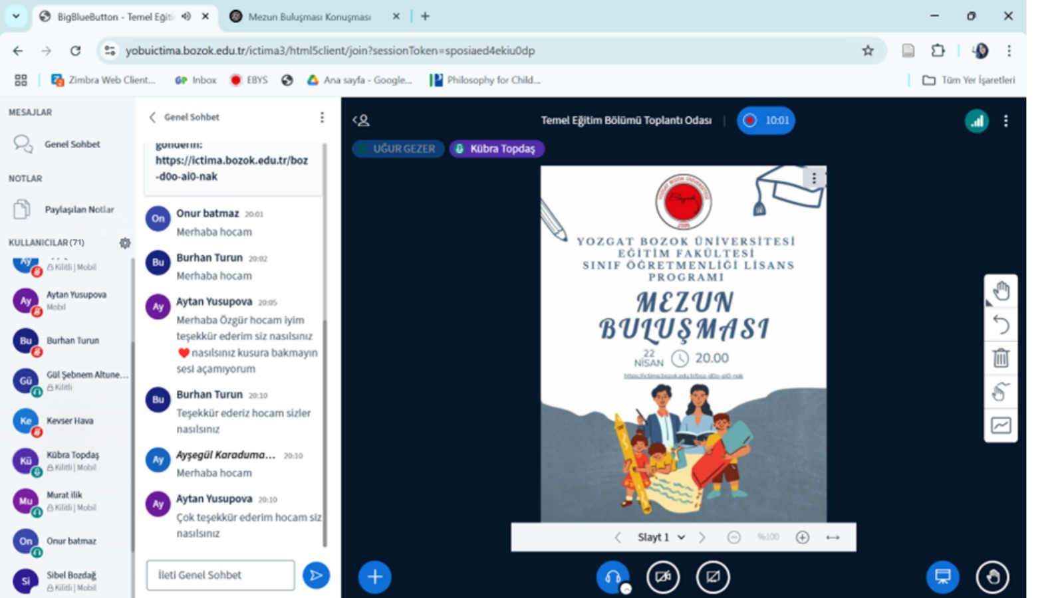Viewport: 1064px width, 598px height.
Task: Open chat options three-dot menu
Action: pos(322,117)
